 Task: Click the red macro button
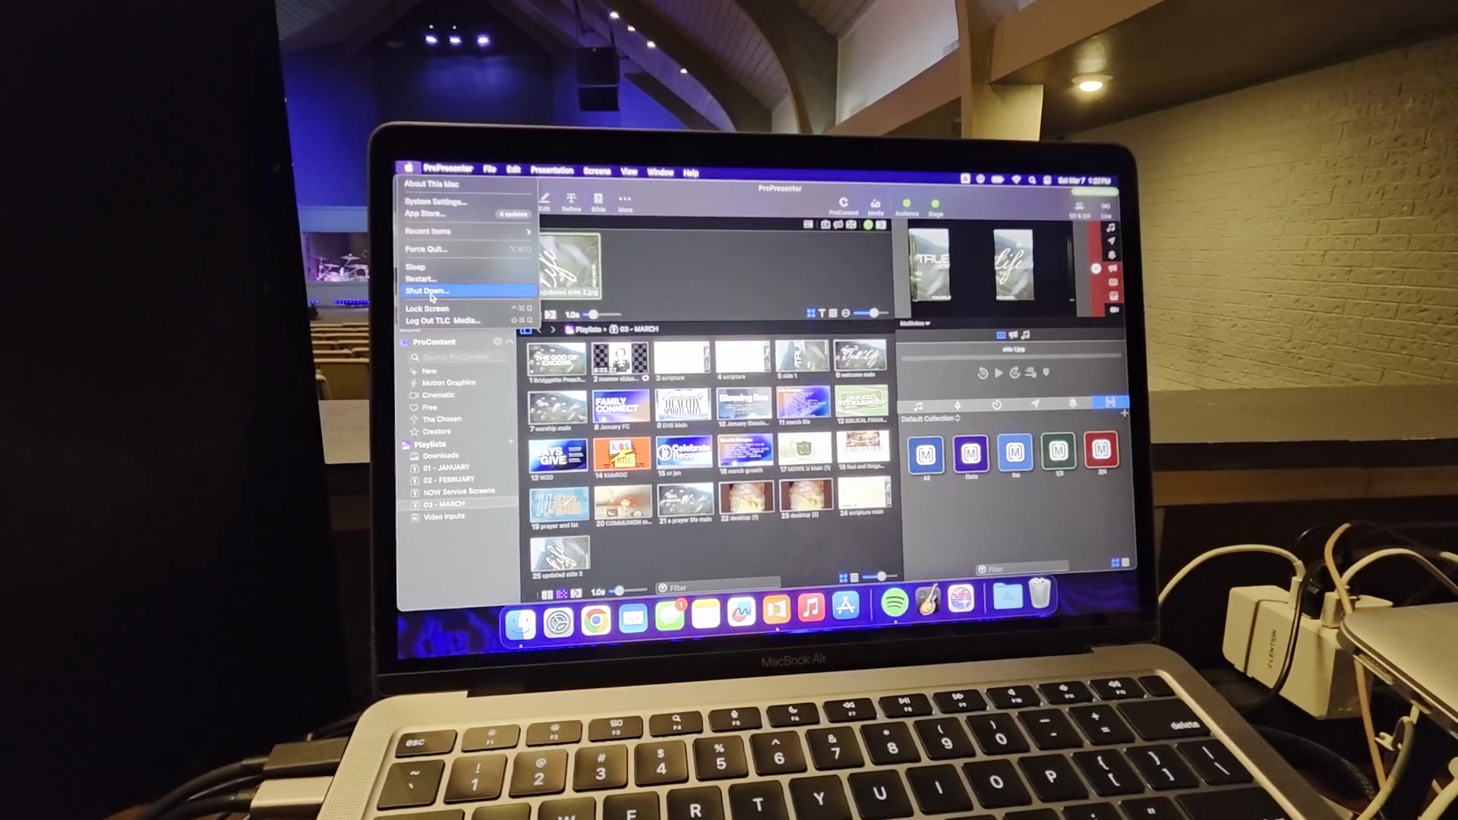[x=1100, y=452]
